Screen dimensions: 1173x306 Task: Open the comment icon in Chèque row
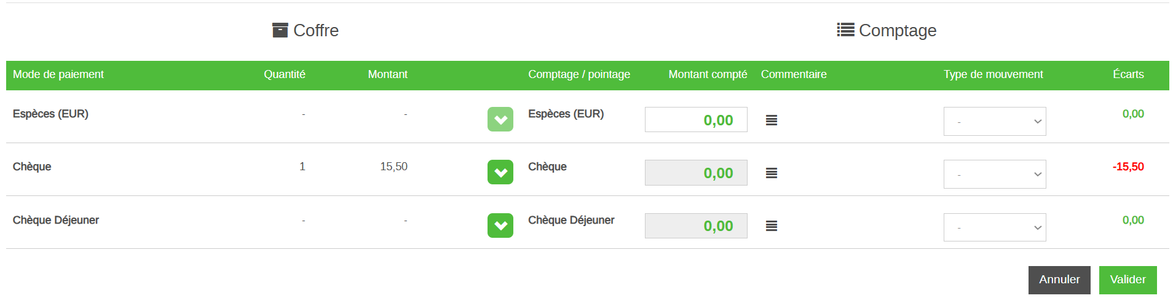pyautogui.click(x=771, y=173)
